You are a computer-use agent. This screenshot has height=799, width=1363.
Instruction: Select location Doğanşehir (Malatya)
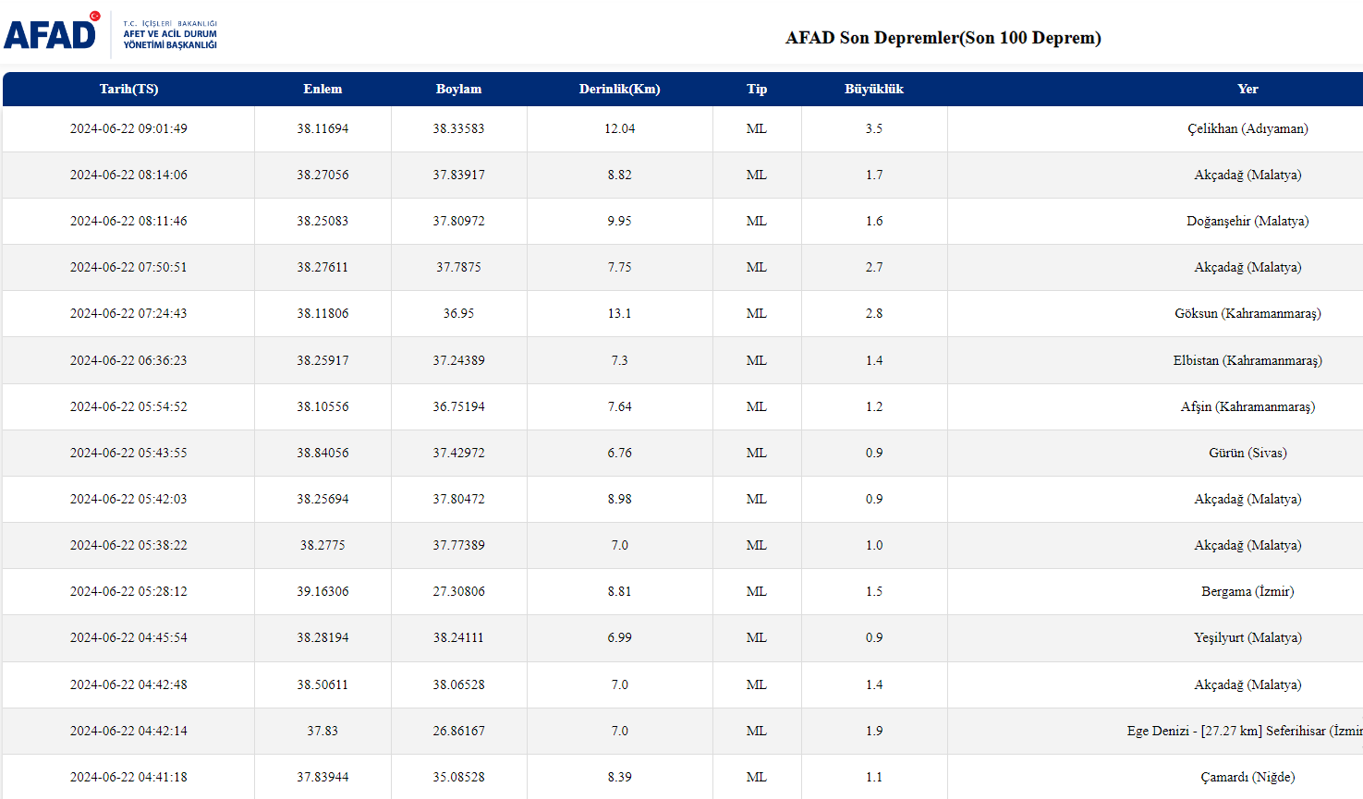pyautogui.click(x=1247, y=221)
